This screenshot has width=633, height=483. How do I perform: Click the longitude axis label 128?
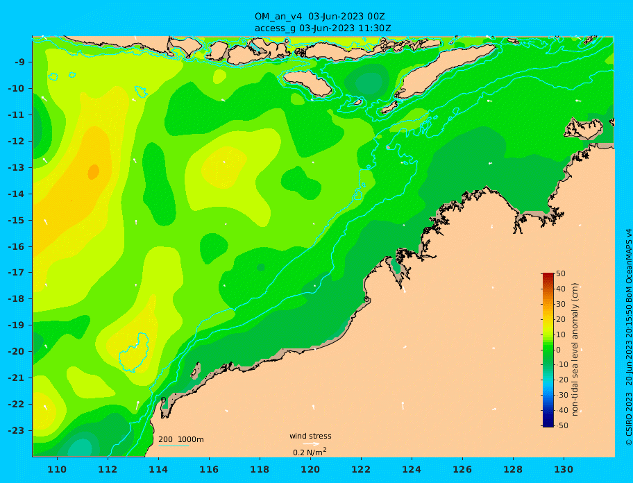coord(513,469)
